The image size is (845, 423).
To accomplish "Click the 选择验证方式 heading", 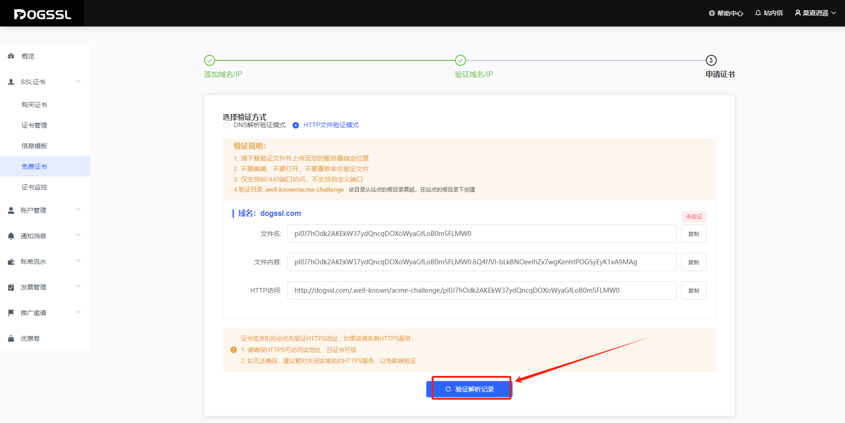I will 244,117.
